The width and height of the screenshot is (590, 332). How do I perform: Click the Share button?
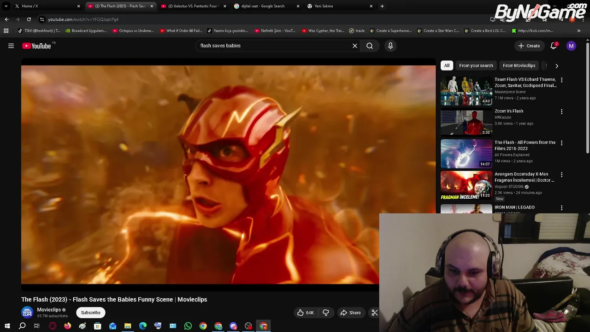point(350,313)
